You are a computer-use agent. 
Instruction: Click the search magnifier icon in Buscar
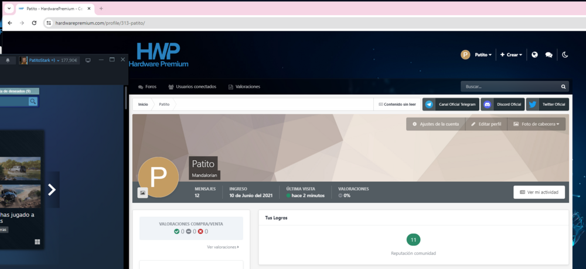[x=563, y=87]
